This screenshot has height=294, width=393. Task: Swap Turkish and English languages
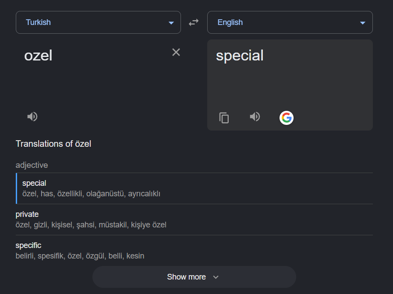pos(194,22)
